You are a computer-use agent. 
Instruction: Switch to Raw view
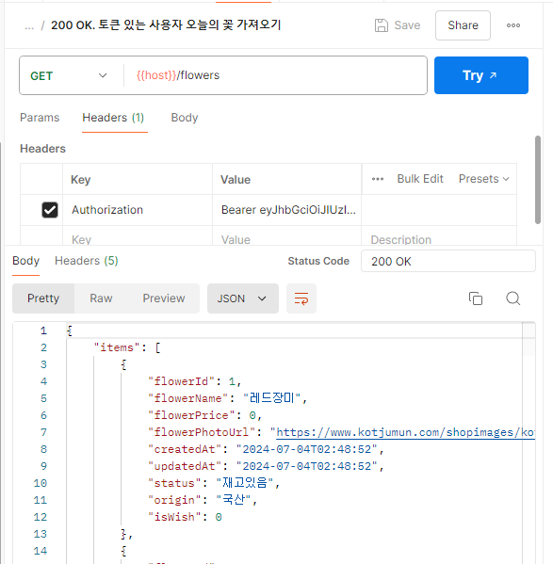pos(101,298)
